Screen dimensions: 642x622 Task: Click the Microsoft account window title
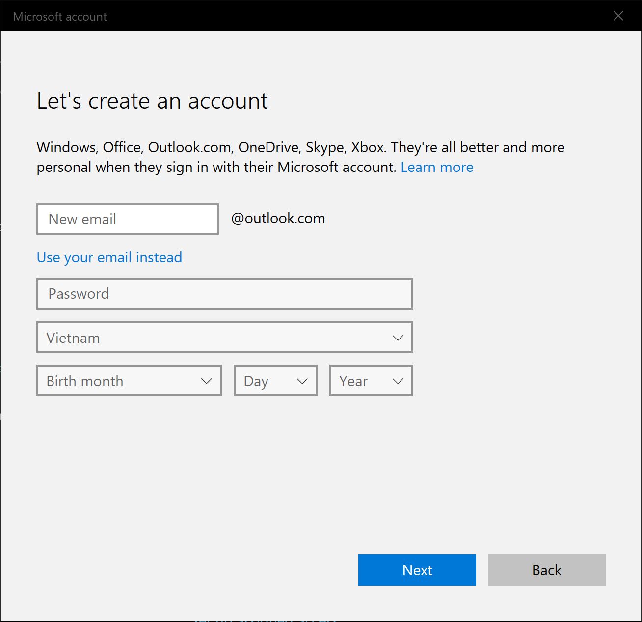point(60,17)
